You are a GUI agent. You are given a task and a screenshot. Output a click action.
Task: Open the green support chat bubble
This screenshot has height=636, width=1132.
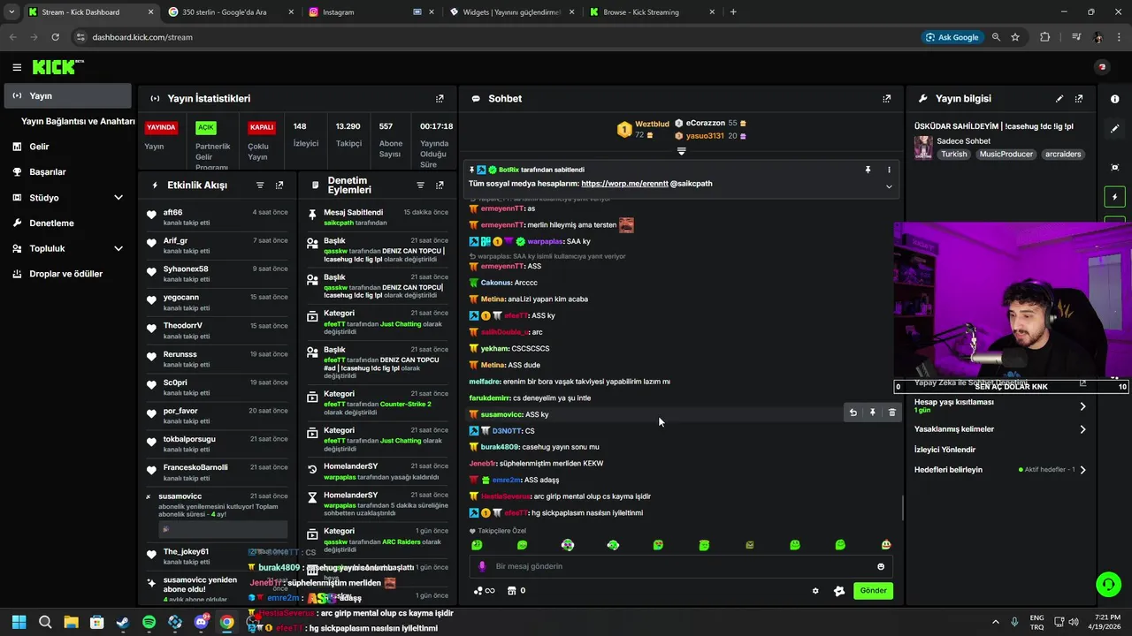pyautogui.click(x=1108, y=584)
